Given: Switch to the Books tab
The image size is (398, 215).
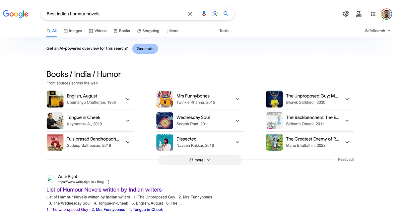Looking at the screenshot, I should tap(122, 31).
